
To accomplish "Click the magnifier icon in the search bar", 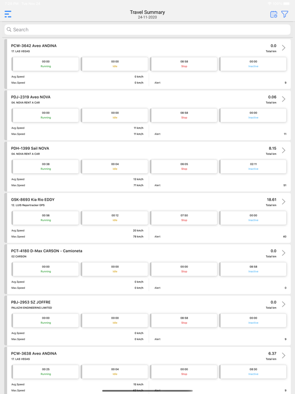I will pos(9,29).
